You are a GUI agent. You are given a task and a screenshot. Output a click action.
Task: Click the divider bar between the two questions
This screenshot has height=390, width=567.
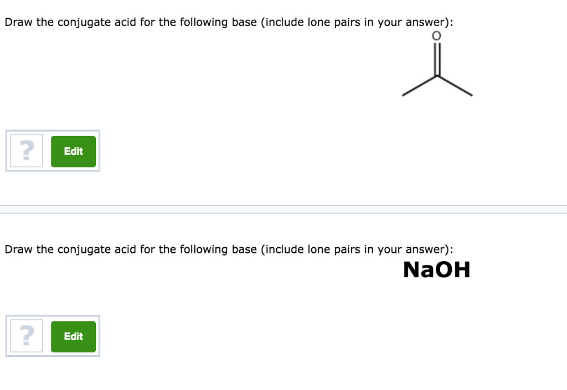click(x=283, y=209)
